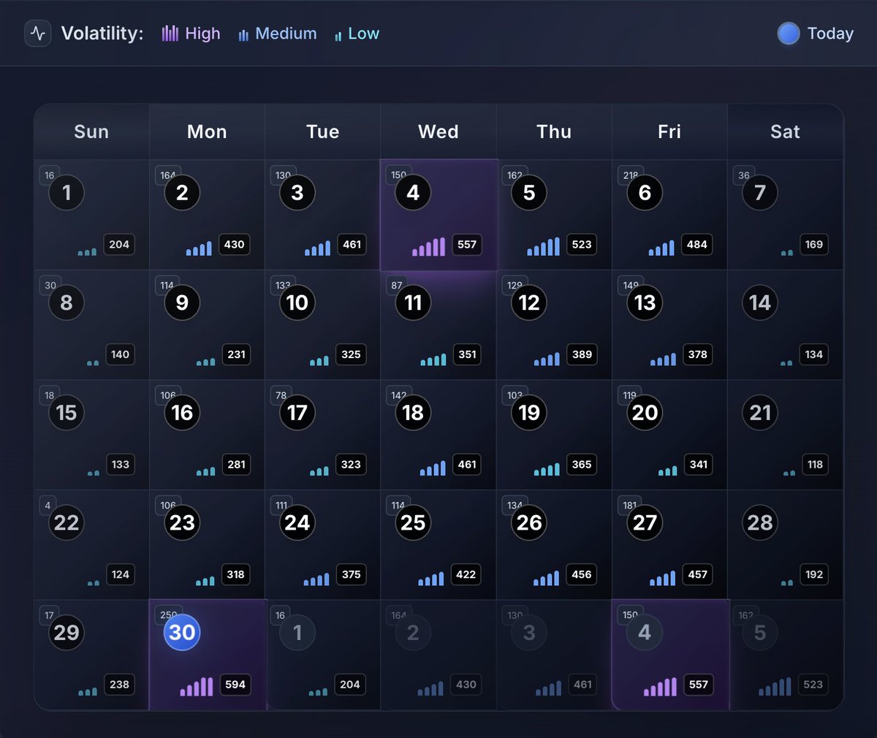The height and width of the screenshot is (738, 877).
Task: Select the Wed column header
Action: pyautogui.click(x=438, y=132)
